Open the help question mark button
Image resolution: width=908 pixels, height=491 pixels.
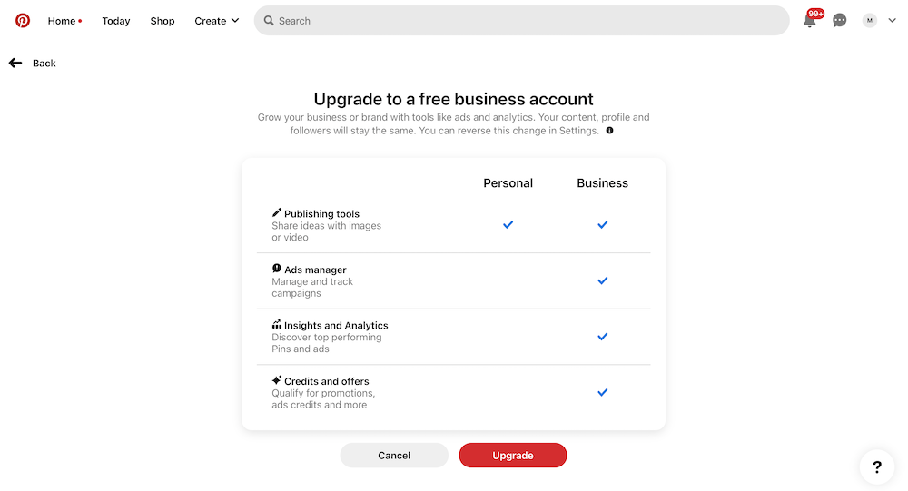click(877, 466)
